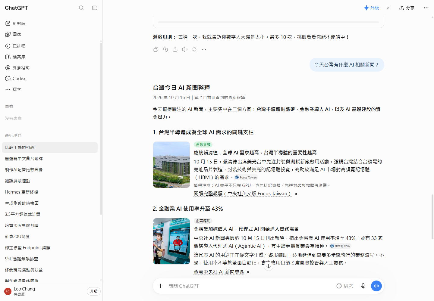Click the main chat vertical scrollbar

point(432,217)
